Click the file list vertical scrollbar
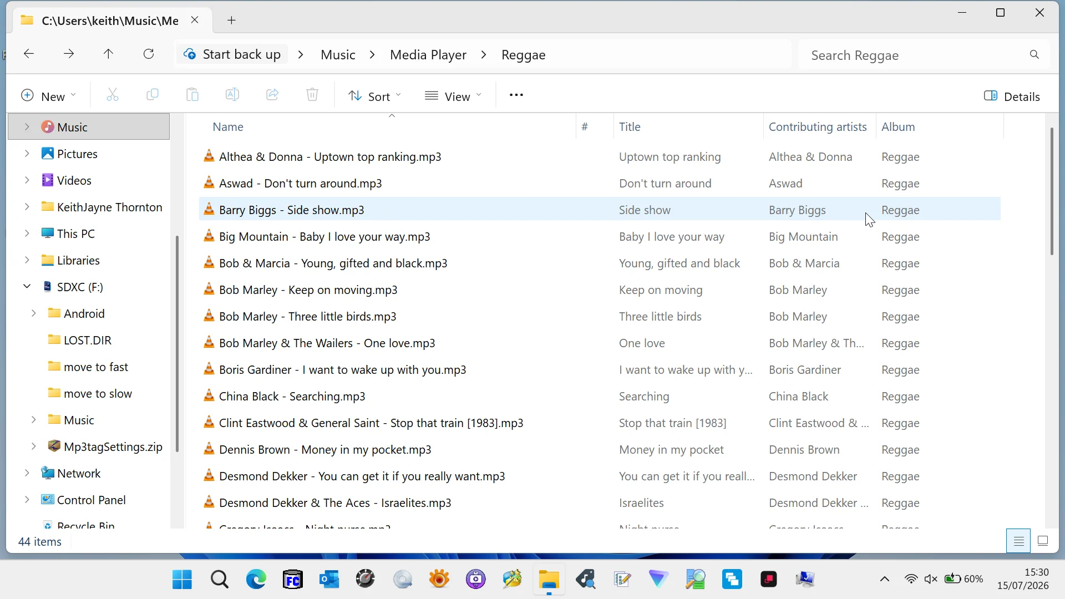The height and width of the screenshot is (599, 1065). point(1052,191)
